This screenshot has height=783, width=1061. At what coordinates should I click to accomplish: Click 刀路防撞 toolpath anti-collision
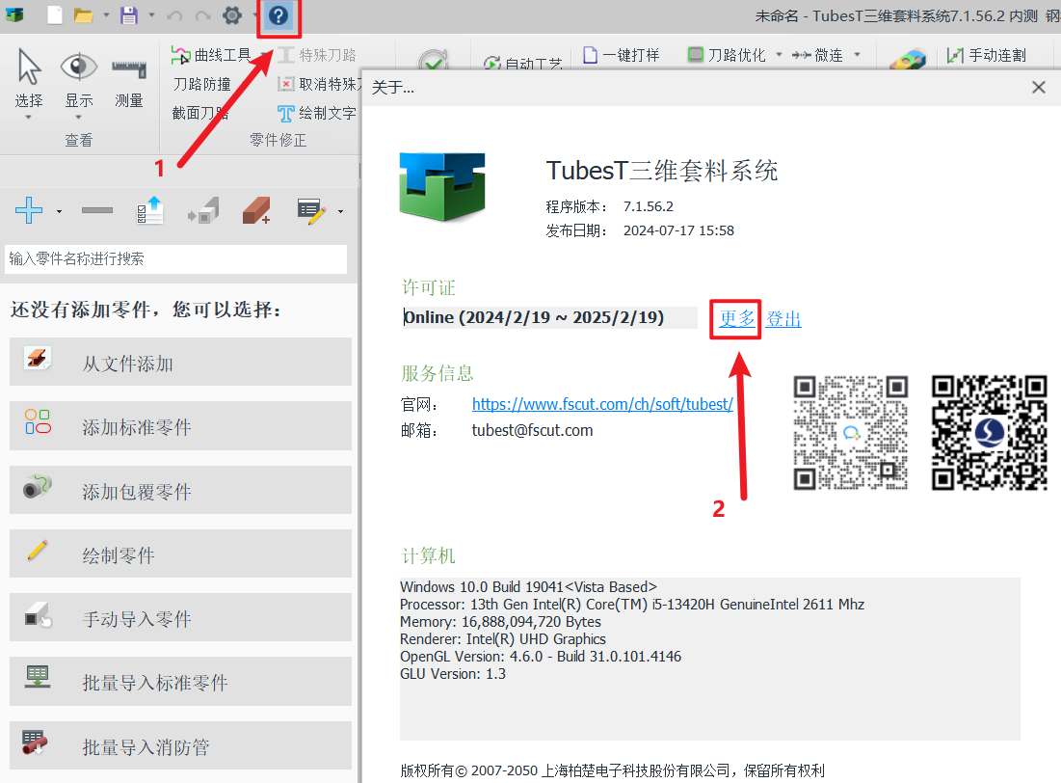tap(201, 84)
